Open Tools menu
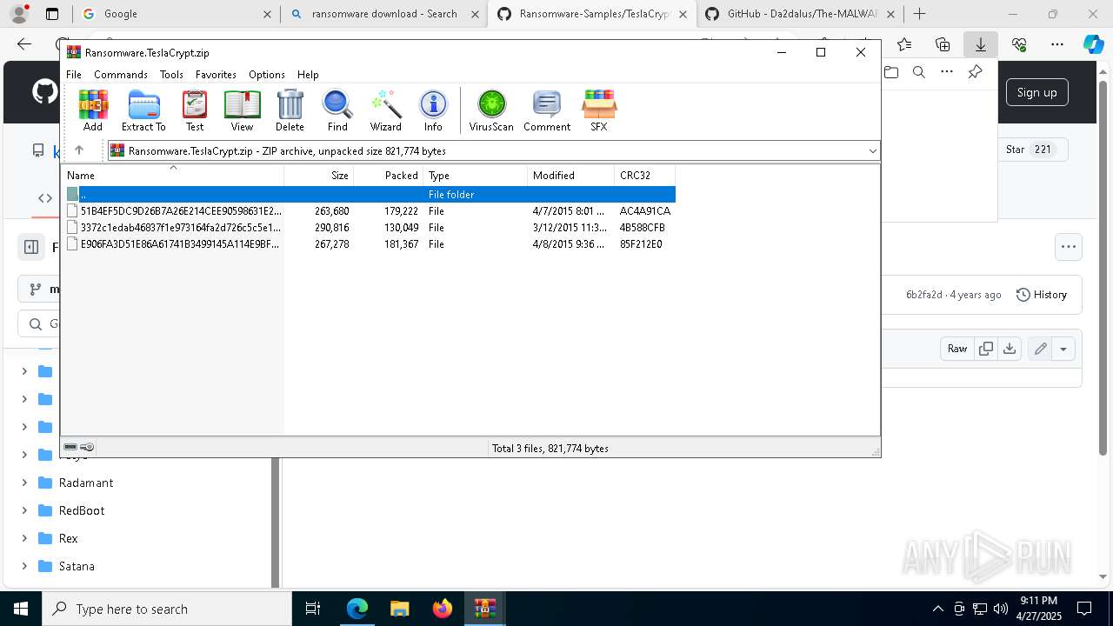The height and width of the screenshot is (626, 1113). click(x=171, y=75)
